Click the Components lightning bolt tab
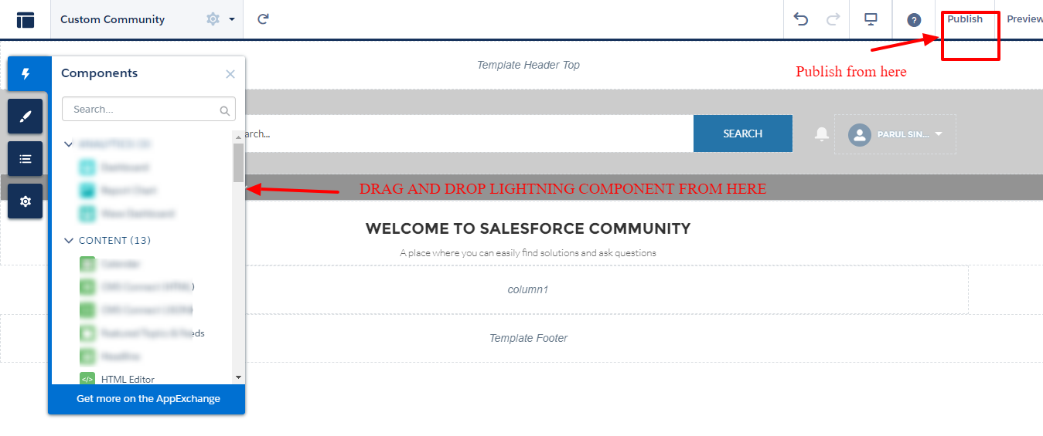The width and height of the screenshot is (1043, 436). pos(26,74)
